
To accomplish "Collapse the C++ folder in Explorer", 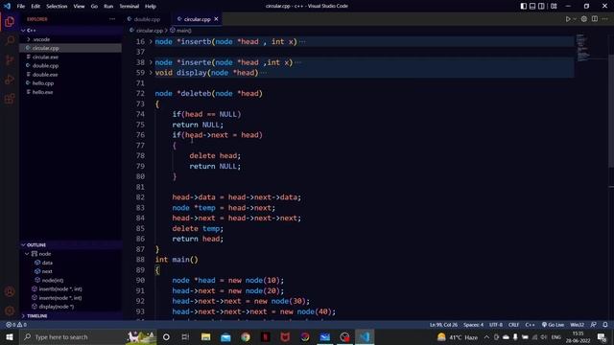I will click(70, 30).
